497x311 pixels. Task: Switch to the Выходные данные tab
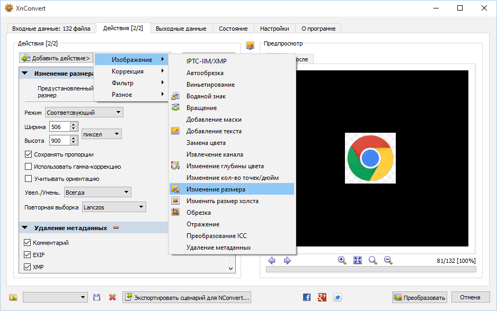coord(181,29)
